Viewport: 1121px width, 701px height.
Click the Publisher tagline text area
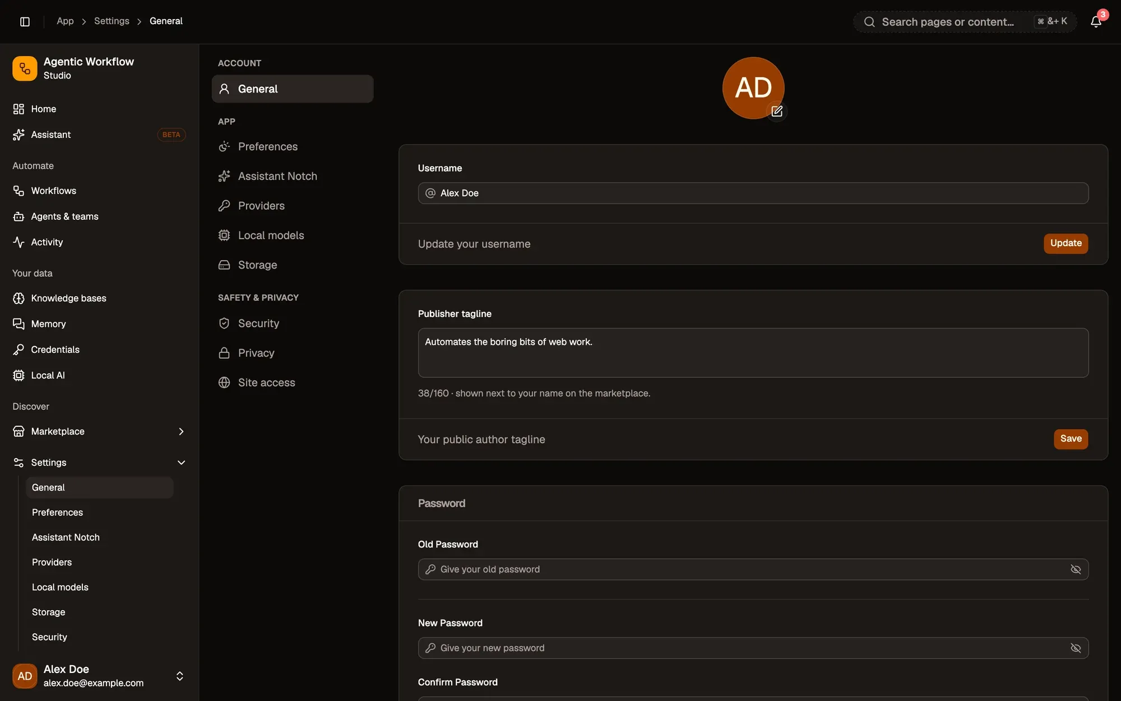(x=753, y=353)
